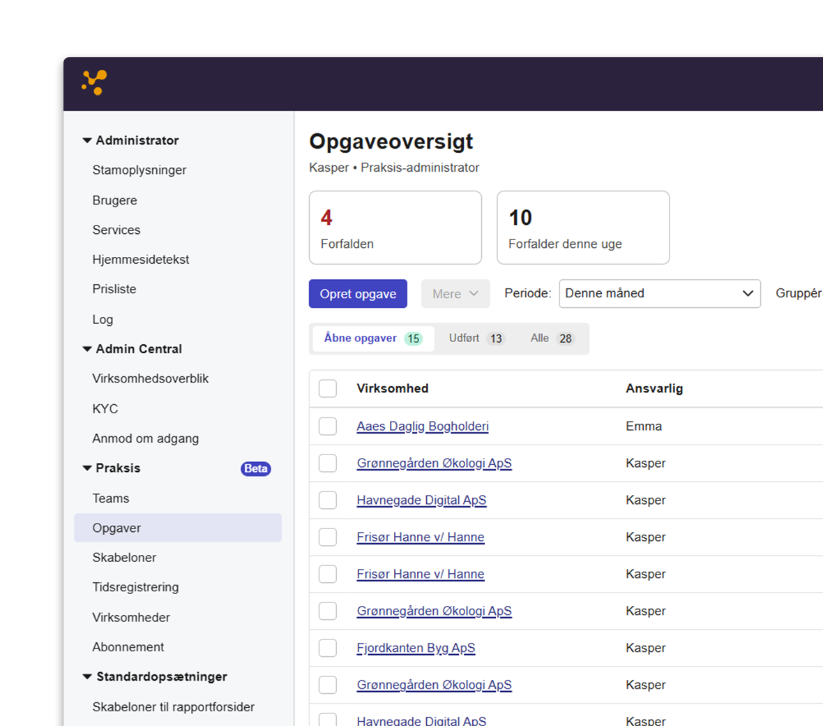
Task: Open Hjemmesidetekst in the sidebar
Action: [x=140, y=260]
